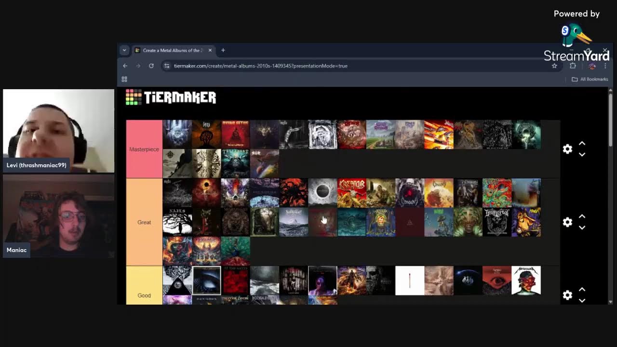The image size is (617, 347).
Task: Close the Create a Metal Albums tab
Action: click(209, 50)
